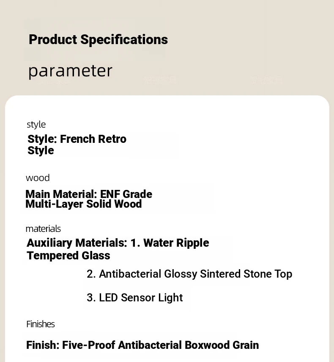Select the small Finishes label
This screenshot has width=334, height=362.
[41, 324]
